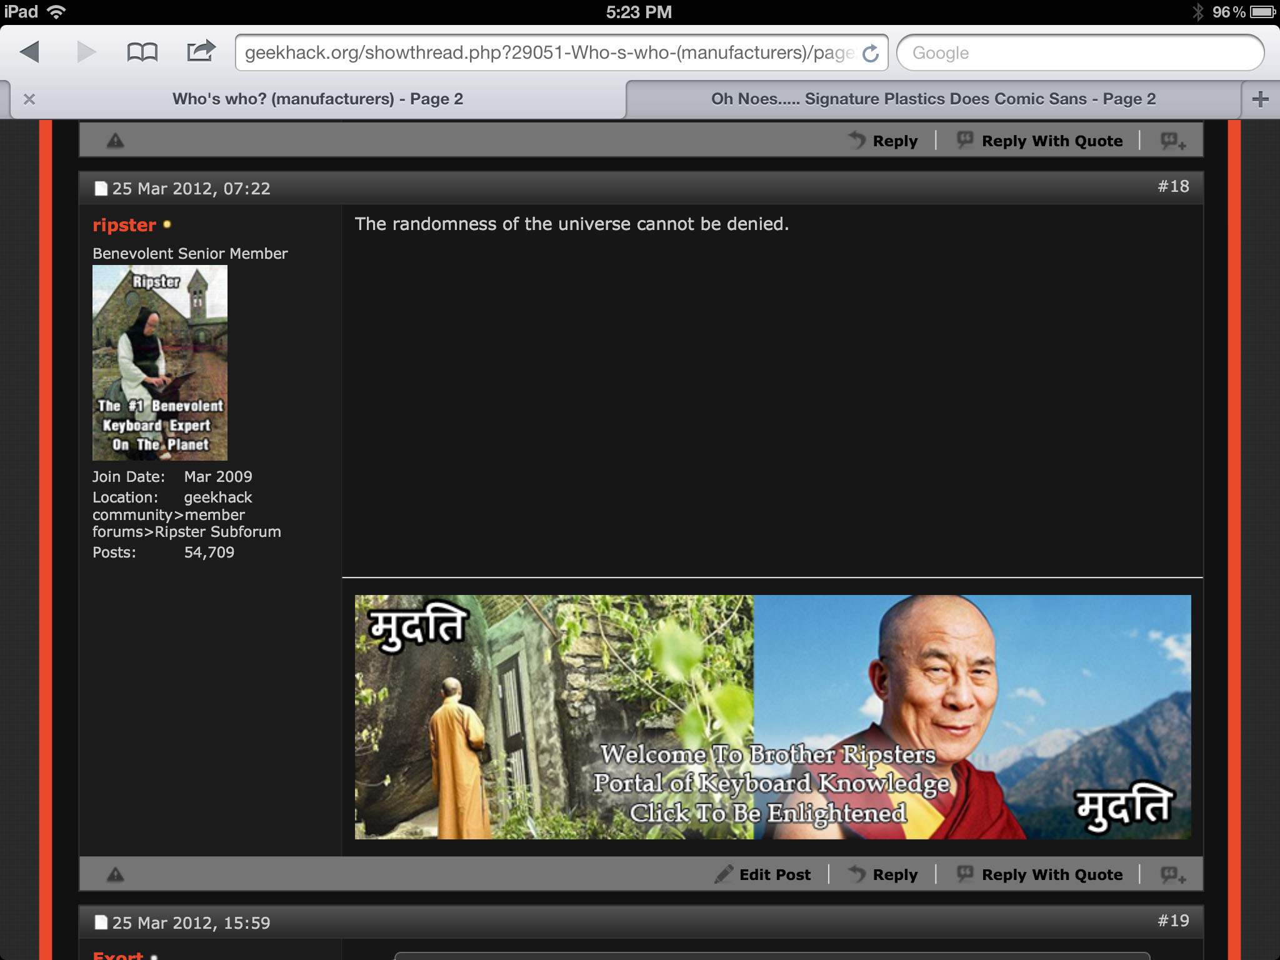Close the Who's who tab
The width and height of the screenshot is (1280, 960).
pos(29,99)
